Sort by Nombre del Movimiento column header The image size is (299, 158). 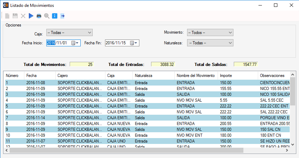point(196,76)
